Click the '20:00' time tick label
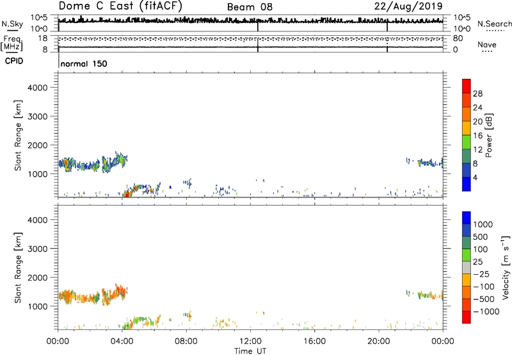This screenshot has width=512, height=355. click(379, 342)
